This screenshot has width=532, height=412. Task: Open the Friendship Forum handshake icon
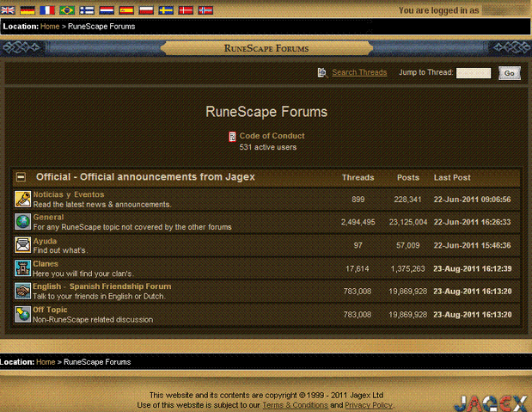[22, 291]
